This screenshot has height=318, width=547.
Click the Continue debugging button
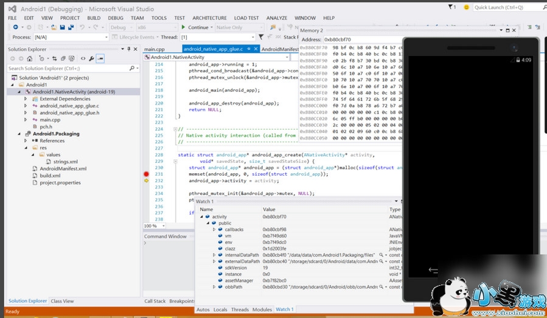[195, 27]
